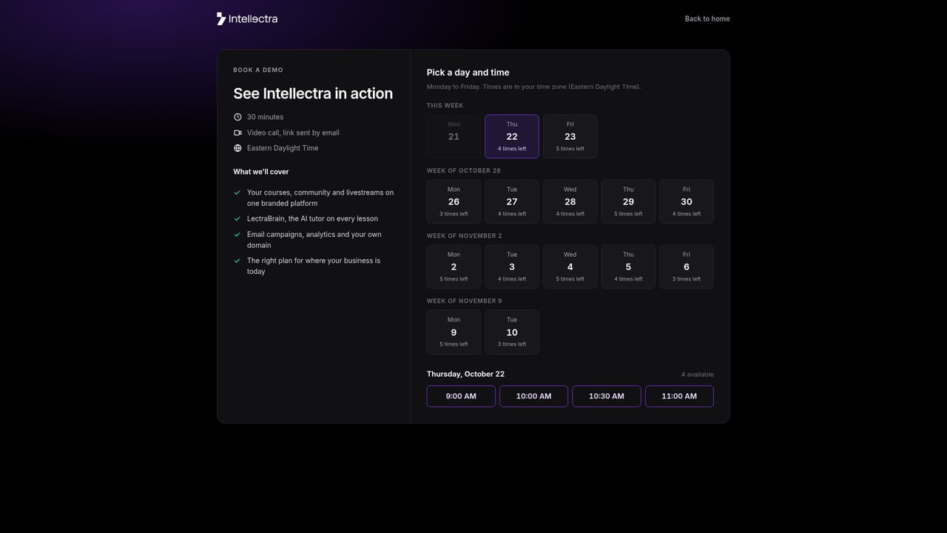The height and width of the screenshot is (533, 947).
Task: Click the "See Intellectra in action" heading
Action: tap(313, 93)
